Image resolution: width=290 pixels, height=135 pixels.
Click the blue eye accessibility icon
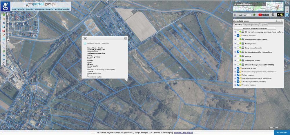click(x=287, y=15)
